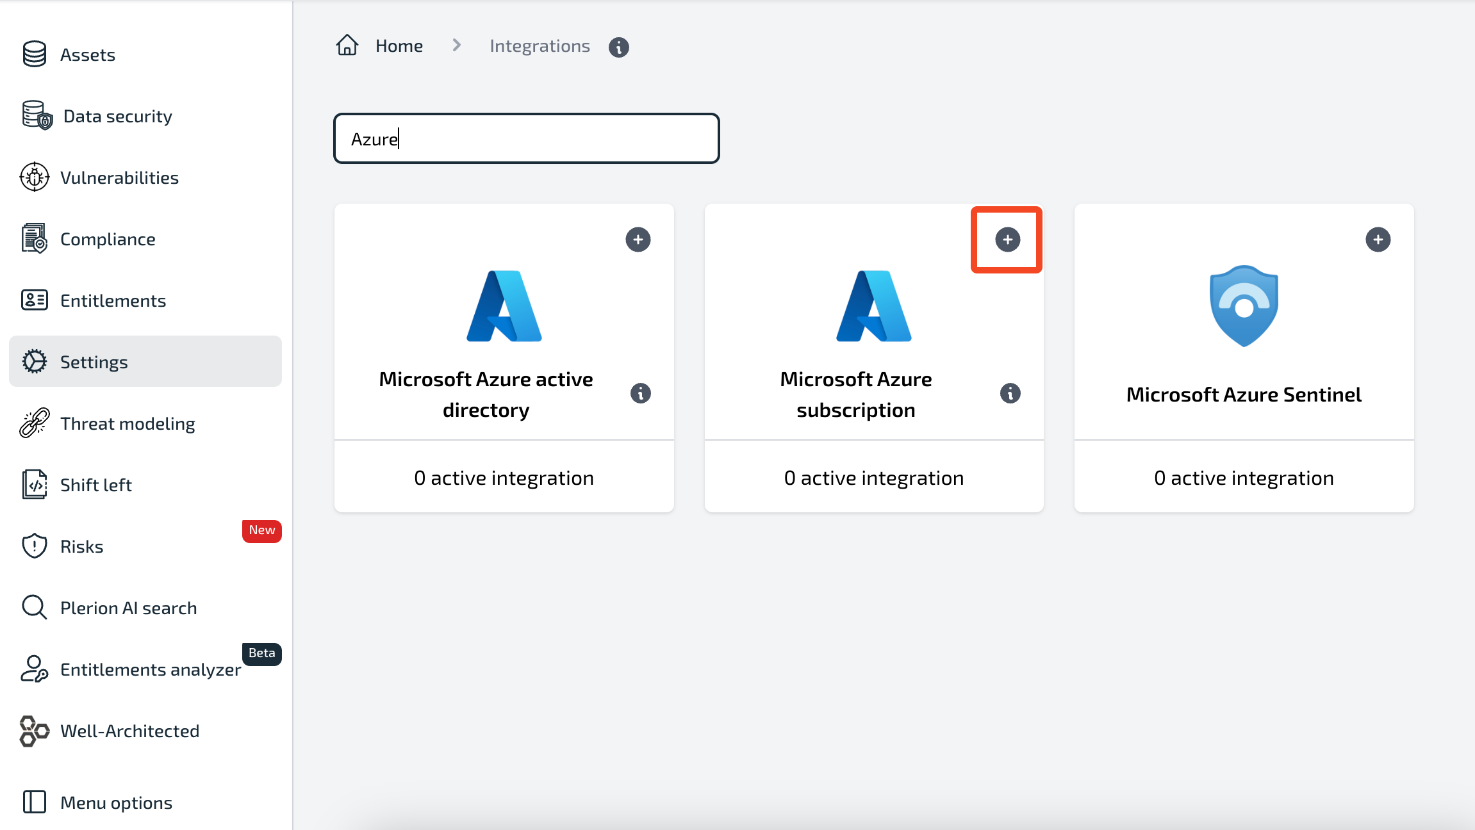Select Microsoft Azure subscription title
1475x830 pixels.
tap(856, 395)
